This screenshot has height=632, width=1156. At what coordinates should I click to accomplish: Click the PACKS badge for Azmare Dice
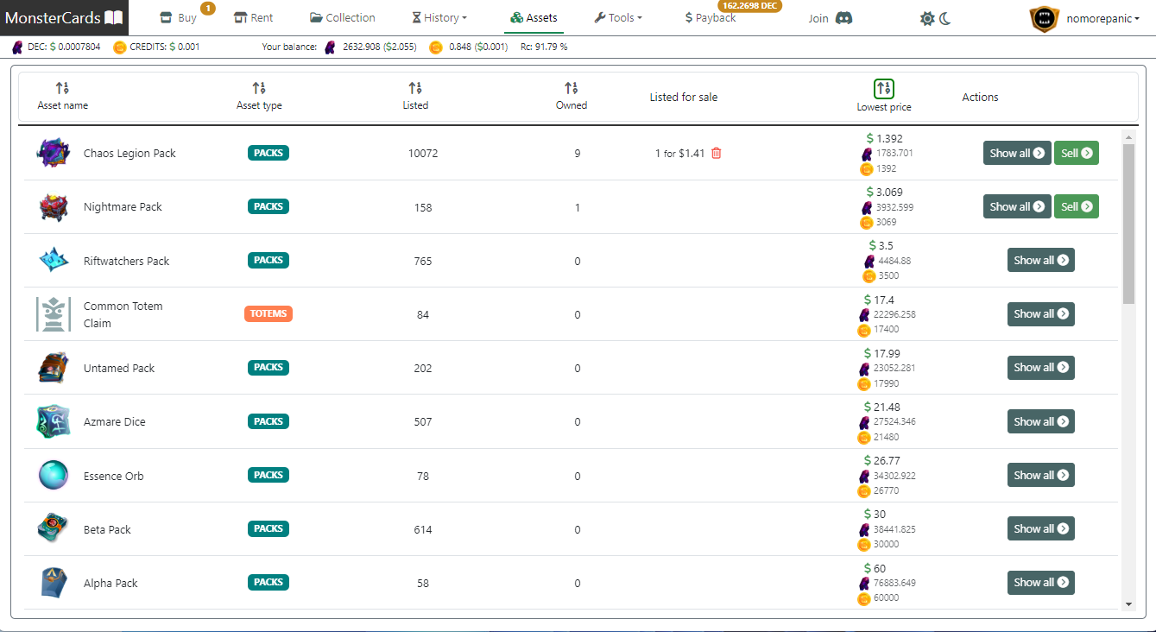(268, 421)
